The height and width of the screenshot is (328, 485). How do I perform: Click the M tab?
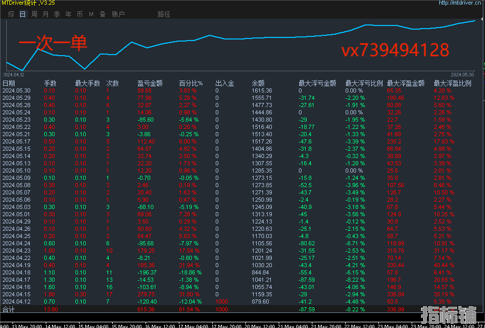click(x=91, y=14)
